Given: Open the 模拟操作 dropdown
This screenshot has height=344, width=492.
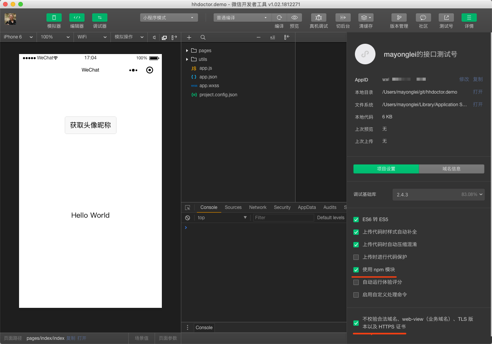Looking at the screenshot, I should (129, 37).
